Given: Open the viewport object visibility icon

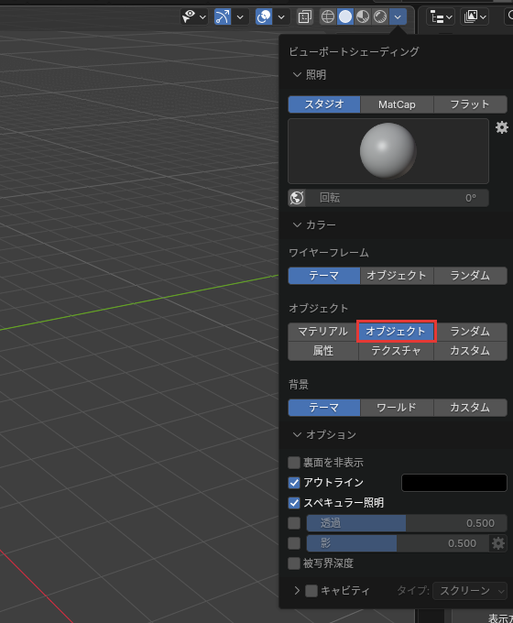Looking at the screenshot, I should pyautogui.click(x=189, y=16).
